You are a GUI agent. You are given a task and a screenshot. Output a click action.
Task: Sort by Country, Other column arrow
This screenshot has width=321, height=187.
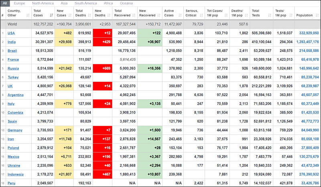(x=28, y=15)
